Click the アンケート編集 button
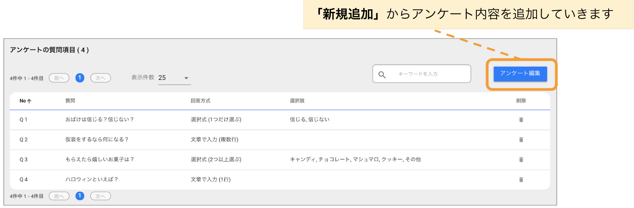634x208 pixels. click(520, 74)
